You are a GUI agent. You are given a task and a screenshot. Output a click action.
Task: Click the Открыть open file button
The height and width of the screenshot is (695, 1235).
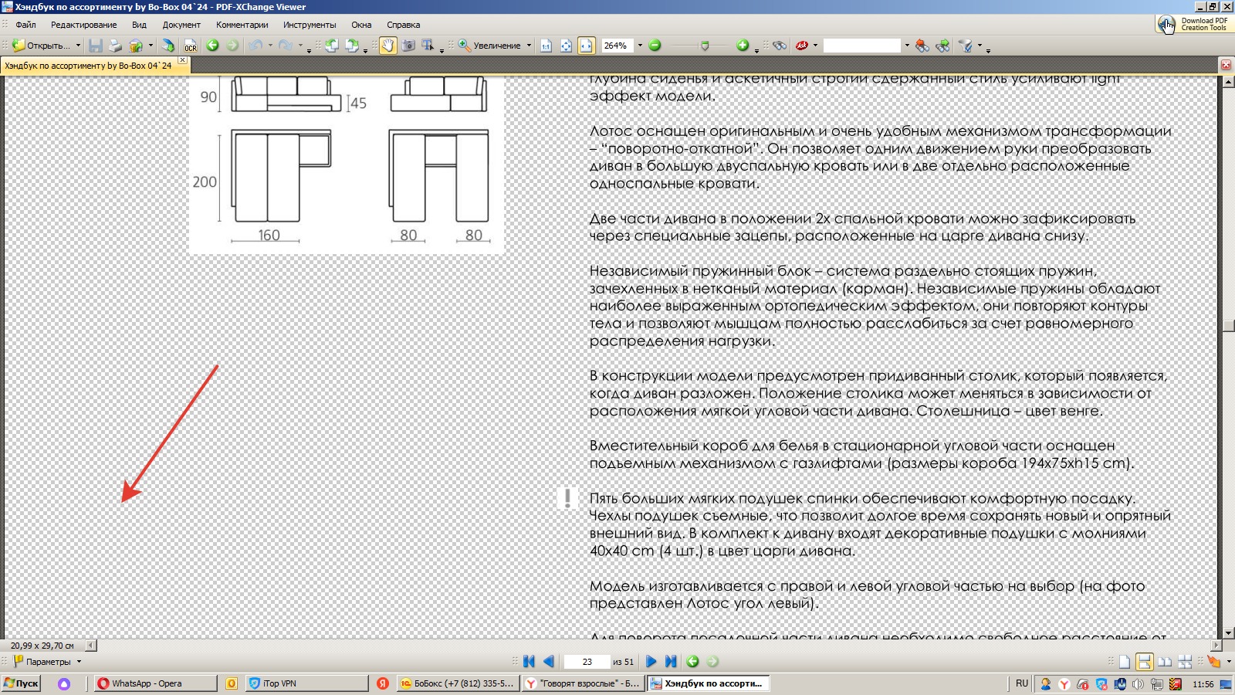tap(42, 46)
